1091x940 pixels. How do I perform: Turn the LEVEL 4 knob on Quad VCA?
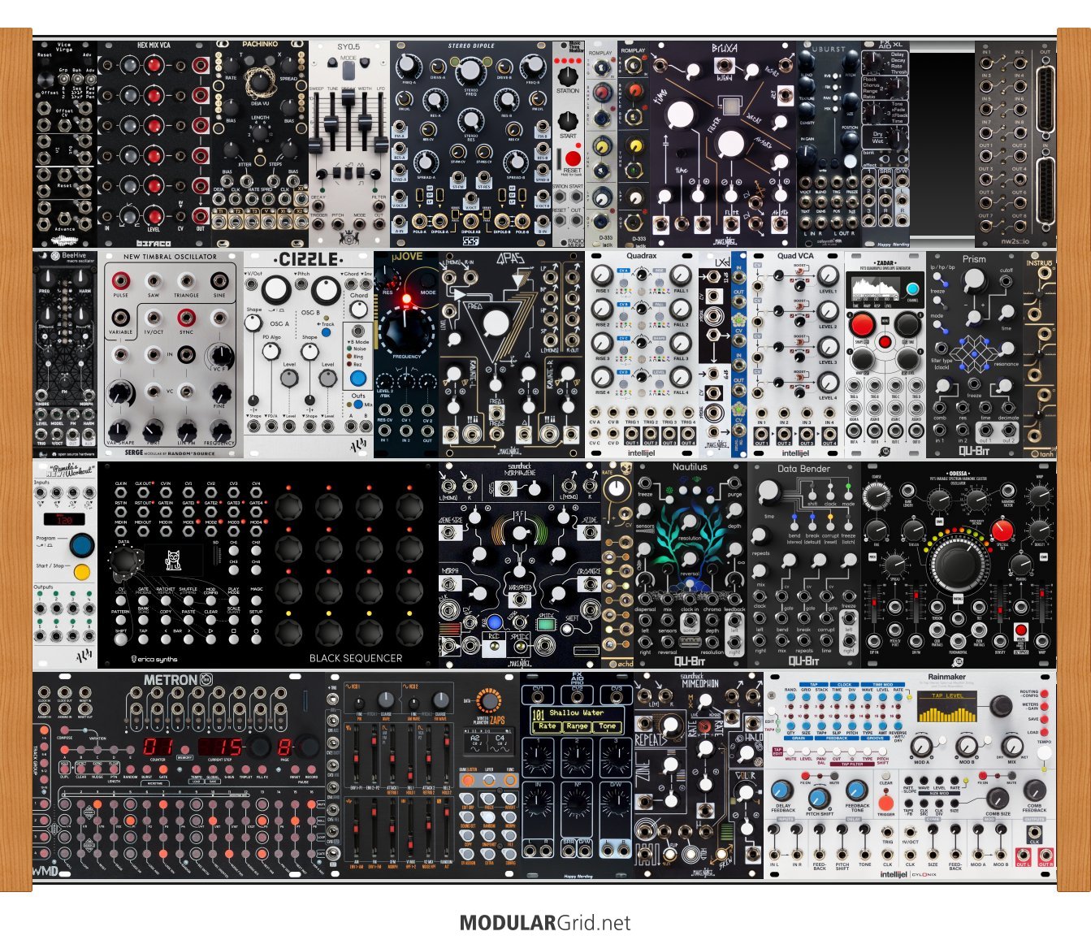pyautogui.click(x=828, y=383)
